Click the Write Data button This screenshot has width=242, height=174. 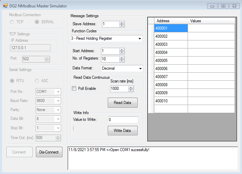(x=123, y=131)
